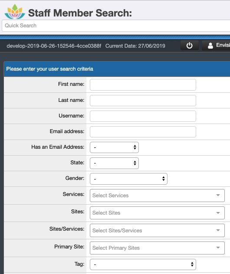Click the power logout icon button
Screen dimensions: 230x274
pos(189,46)
